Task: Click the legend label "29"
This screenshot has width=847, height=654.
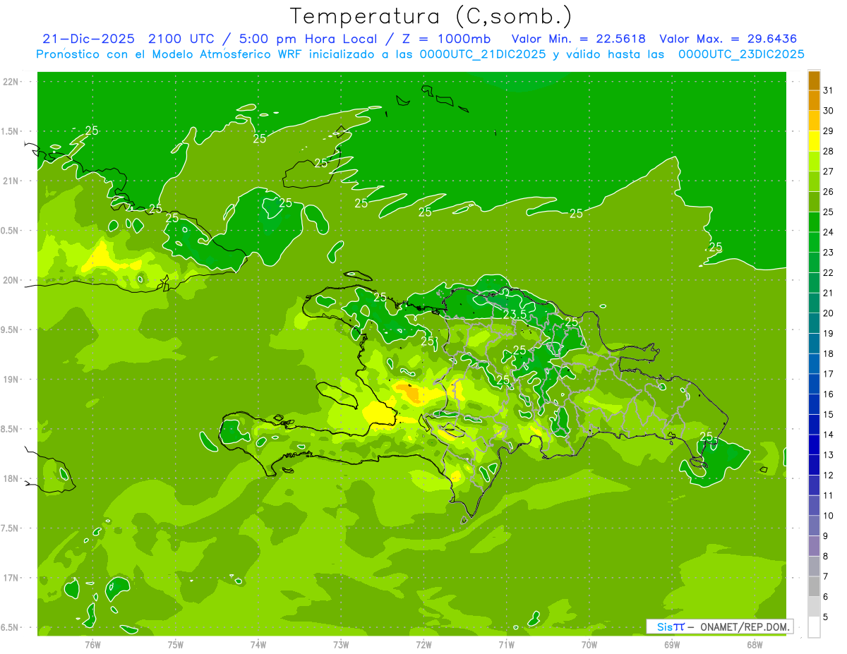Action: 829,131
